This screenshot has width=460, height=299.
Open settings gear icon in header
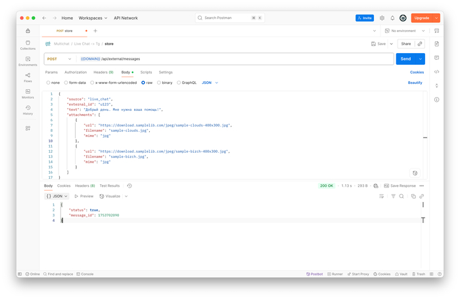click(x=382, y=18)
